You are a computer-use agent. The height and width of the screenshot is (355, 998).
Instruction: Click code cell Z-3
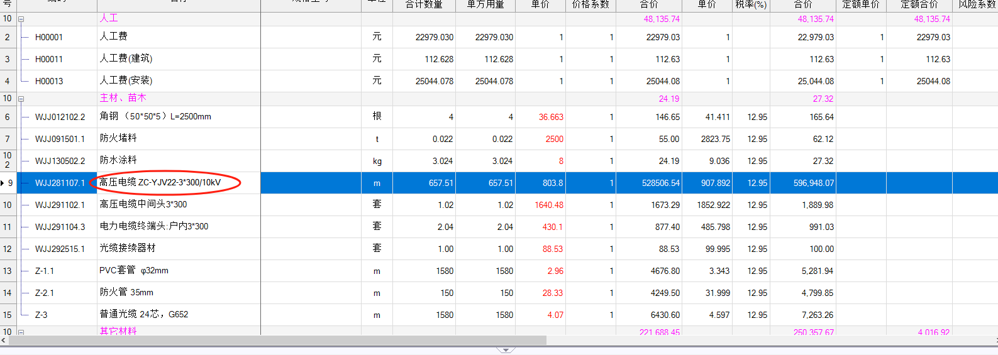(42, 315)
